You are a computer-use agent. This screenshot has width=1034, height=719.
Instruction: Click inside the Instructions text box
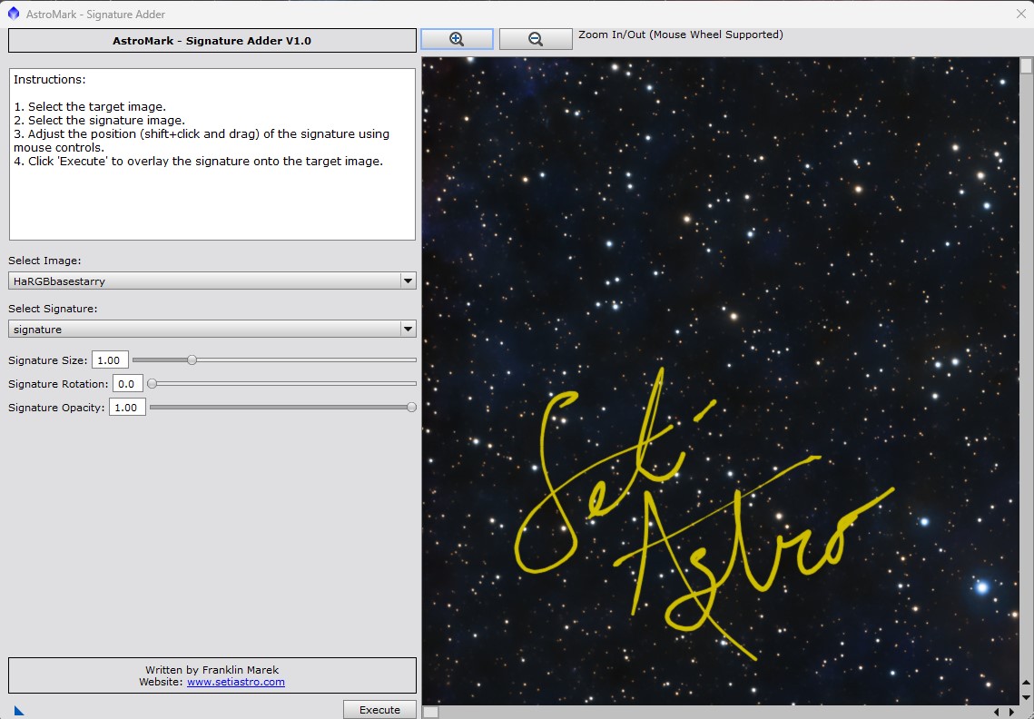coord(212,154)
